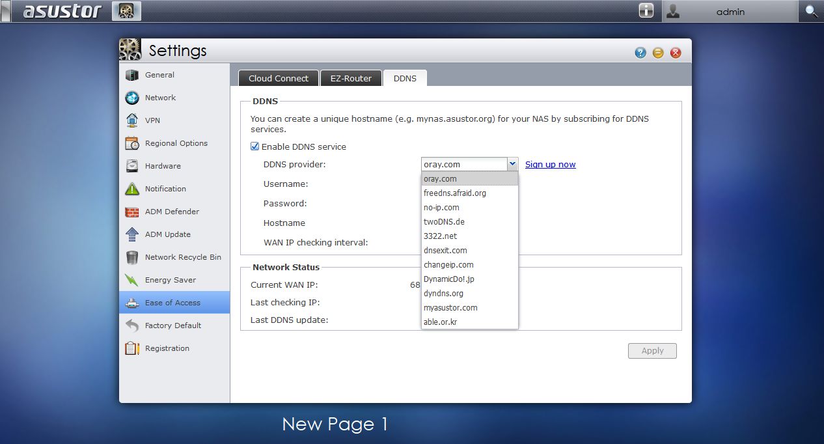Open the VPN icon in sidebar
Image resolution: width=824 pixels, height=444 pixels.
coord(132,120)
